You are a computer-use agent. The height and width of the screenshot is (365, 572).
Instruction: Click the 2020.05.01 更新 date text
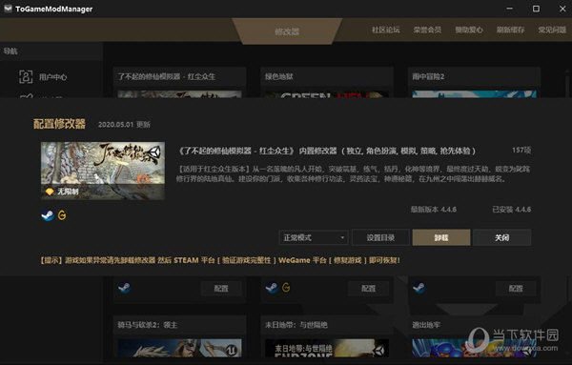(x=124, y=124)
